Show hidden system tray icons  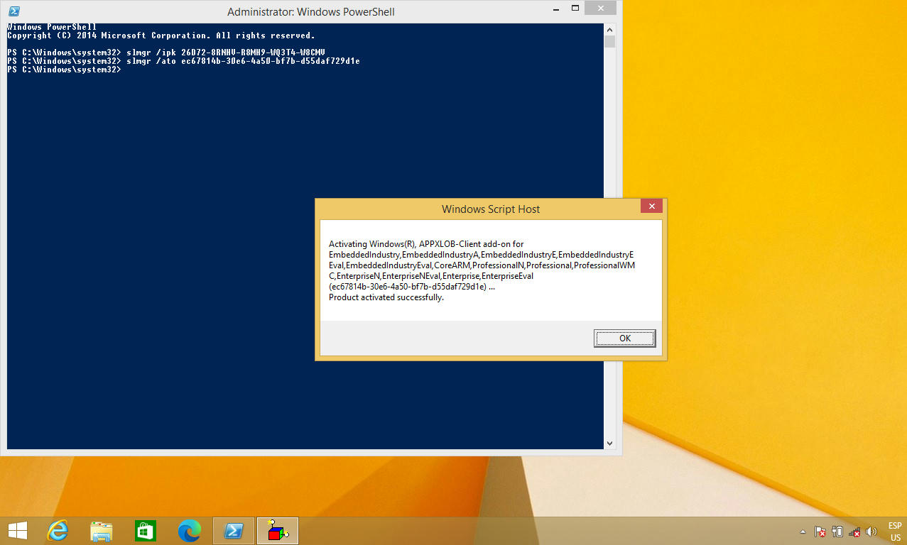(x=803, y=532)
